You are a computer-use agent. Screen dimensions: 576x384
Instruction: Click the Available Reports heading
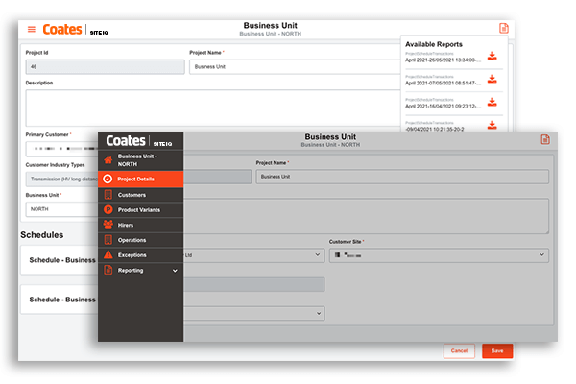click(x=434, y=44)
